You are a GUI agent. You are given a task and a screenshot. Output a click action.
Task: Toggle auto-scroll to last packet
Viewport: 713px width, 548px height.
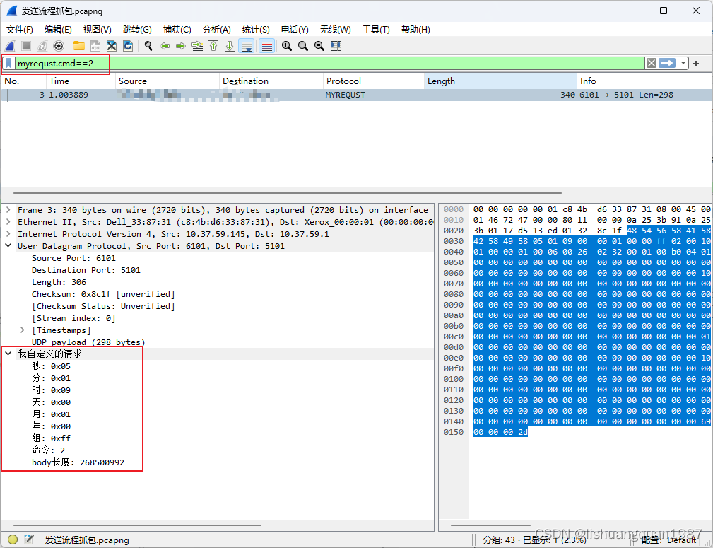pyautogui.click(x=246, y=46)
